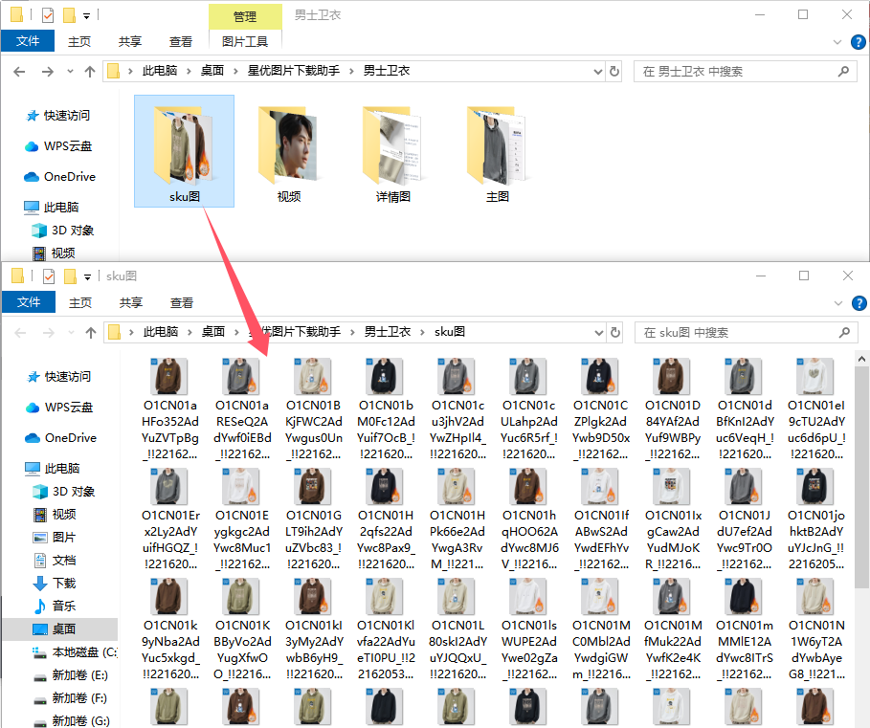Click 男士卫衣 breadcrumb in sku图 address bar
The height and width of the screenshot is (728, 870).
click(x=388, y=332)
